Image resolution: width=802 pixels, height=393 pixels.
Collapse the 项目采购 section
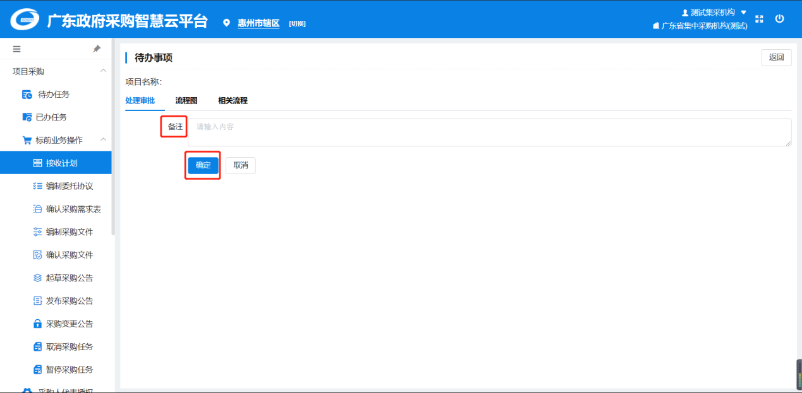click(x=103, y=71)
